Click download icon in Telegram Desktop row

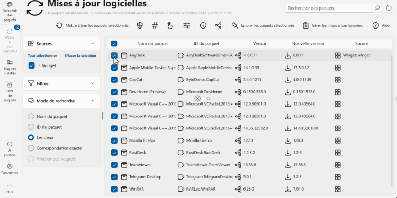(x=288, y=177)
